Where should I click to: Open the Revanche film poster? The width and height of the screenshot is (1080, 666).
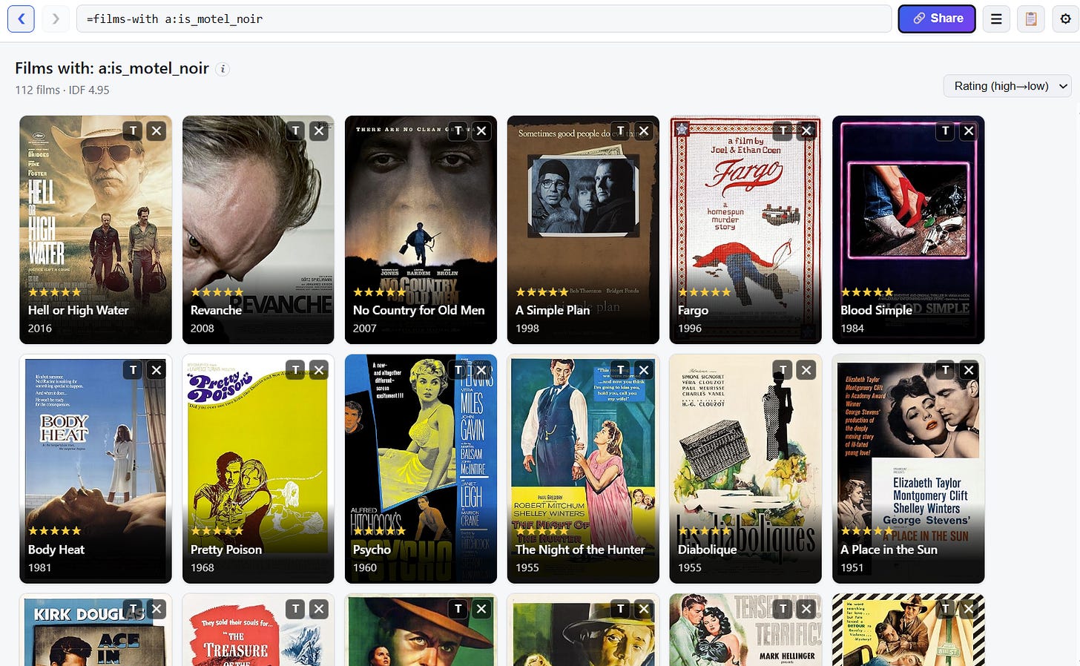pyautogui.click(x=258, y=230)
